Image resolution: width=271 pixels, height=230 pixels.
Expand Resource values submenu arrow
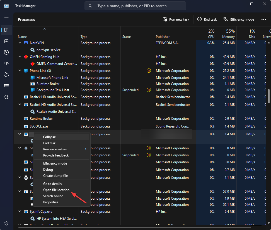86,149
